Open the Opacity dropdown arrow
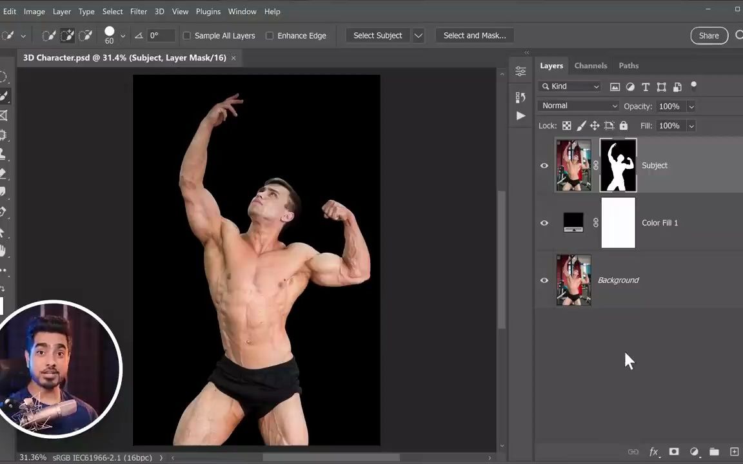This screenshot has height=464, width=743. coord(691,106)
